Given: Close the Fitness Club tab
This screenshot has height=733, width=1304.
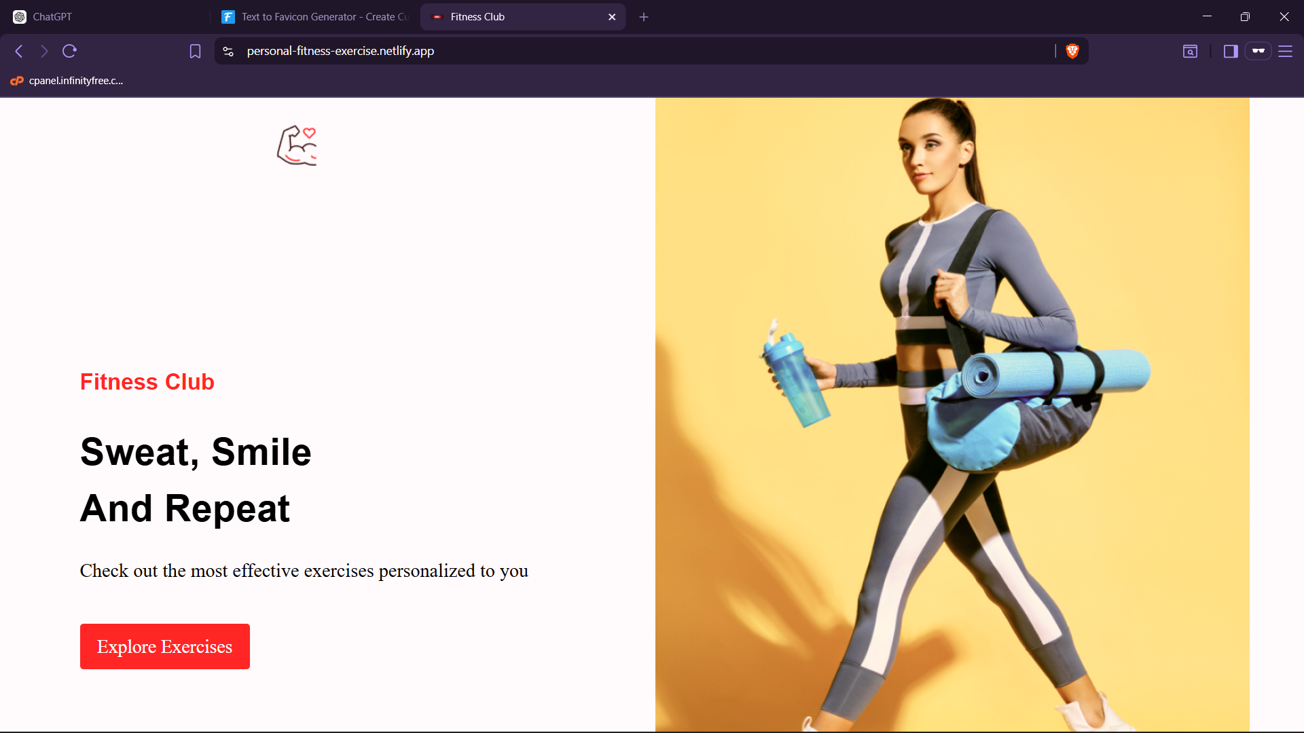Looking at the screenshot, I should pyautogui.click(x=612, y=17).
